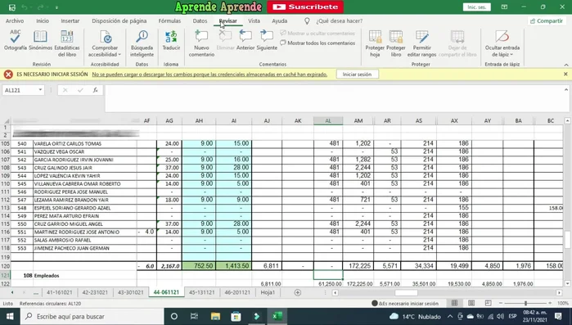Click total cell 172,225 in column AM
This screenshot has width=572, height=325.
[358, 266]
